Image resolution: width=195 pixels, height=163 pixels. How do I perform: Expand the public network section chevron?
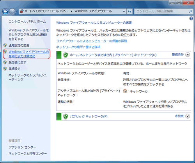188,116
